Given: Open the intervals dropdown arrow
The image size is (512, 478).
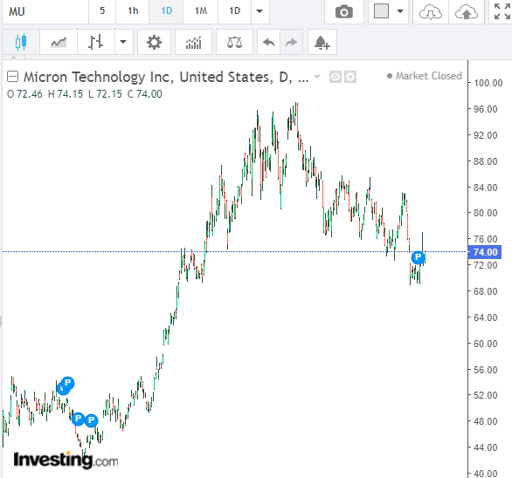Looking at the screenshot, I should click(259, 11).
